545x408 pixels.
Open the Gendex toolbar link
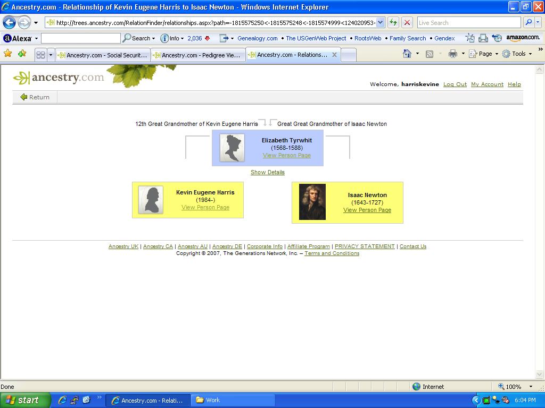coord(444,38)
